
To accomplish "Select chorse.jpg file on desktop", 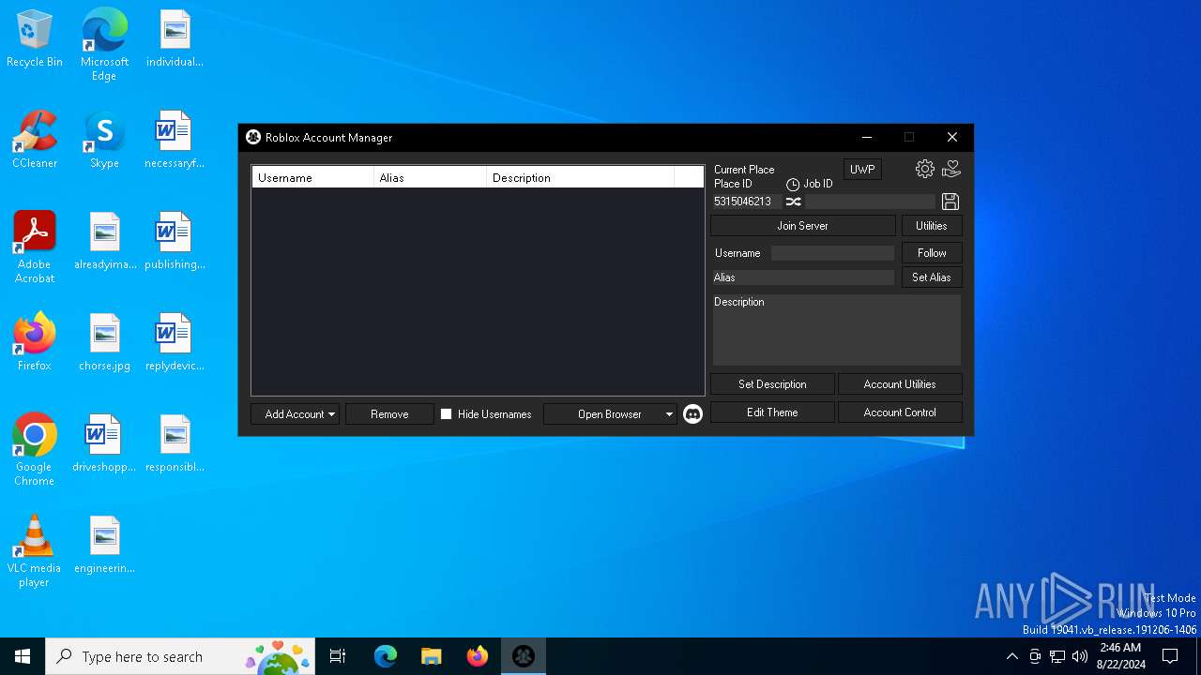I will click(104, 342).
